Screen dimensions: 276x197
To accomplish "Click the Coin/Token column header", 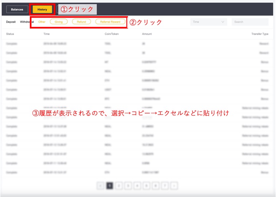I will (x=112, y=34).
